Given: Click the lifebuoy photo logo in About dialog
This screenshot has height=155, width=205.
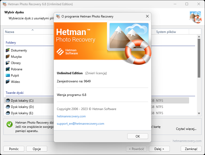Looking at the screenshot, I should (129, 42).
